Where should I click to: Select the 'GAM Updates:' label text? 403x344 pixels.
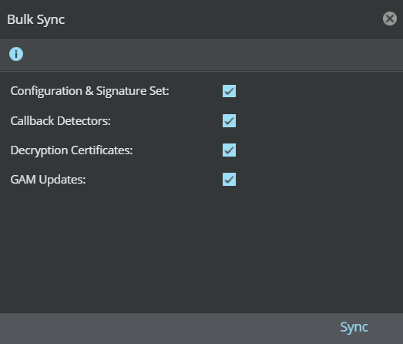[x=48, y=180]
